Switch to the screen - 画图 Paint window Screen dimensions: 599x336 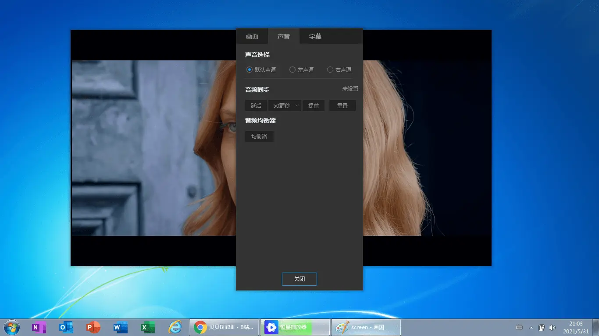(x=366, y=327)
